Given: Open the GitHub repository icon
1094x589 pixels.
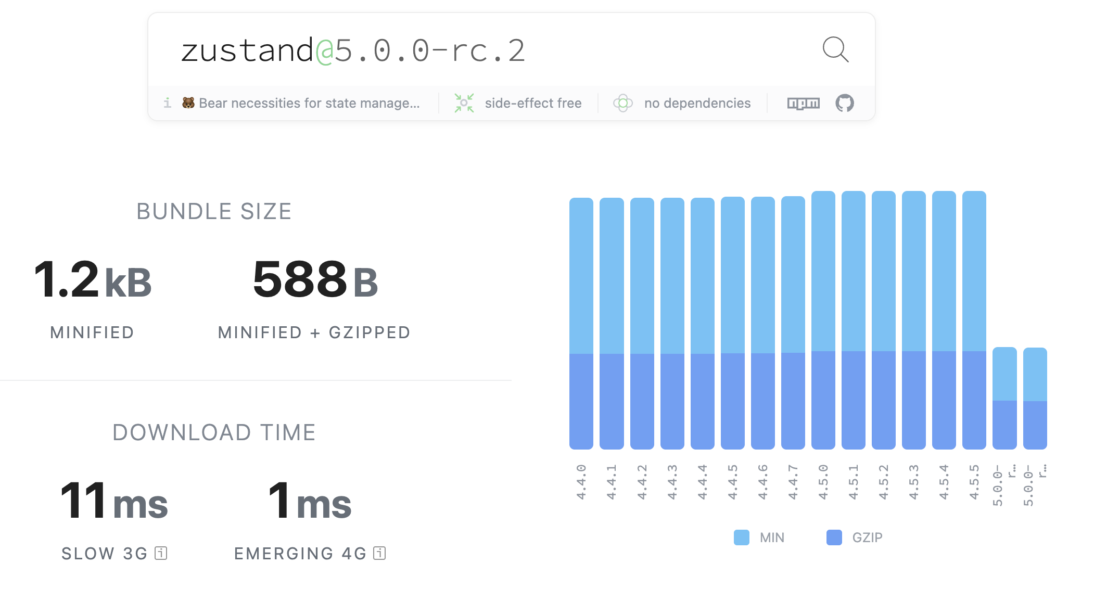Looking at the screenshot, I should (845, 103).
